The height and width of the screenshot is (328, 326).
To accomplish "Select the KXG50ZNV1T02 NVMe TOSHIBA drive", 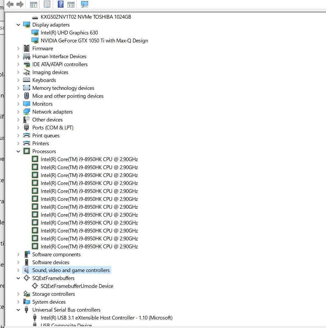I will pyautogui.click(x=86, y=17).
